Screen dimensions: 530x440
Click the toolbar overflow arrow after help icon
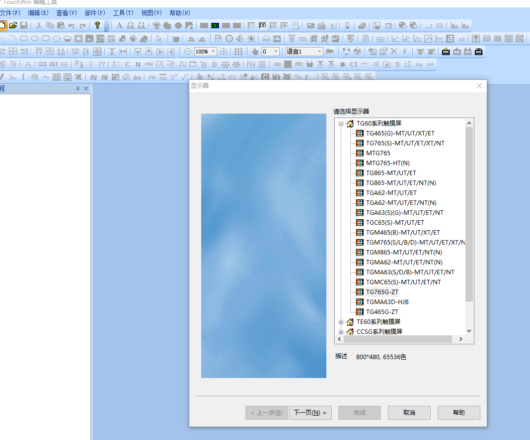click(x=106, y=28)
